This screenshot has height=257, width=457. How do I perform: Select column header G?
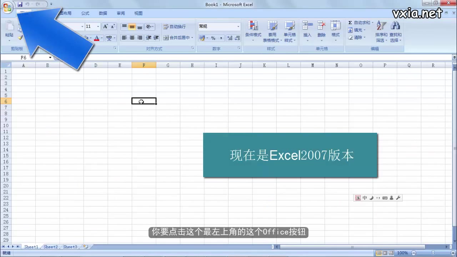click(x=168, y=65)
